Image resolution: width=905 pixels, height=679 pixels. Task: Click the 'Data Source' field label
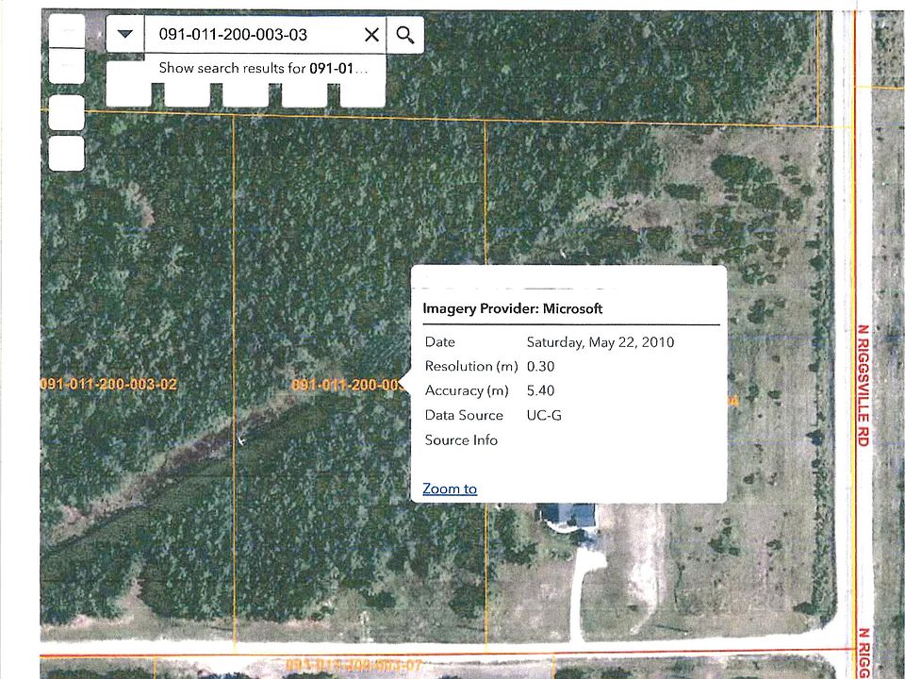464,416
